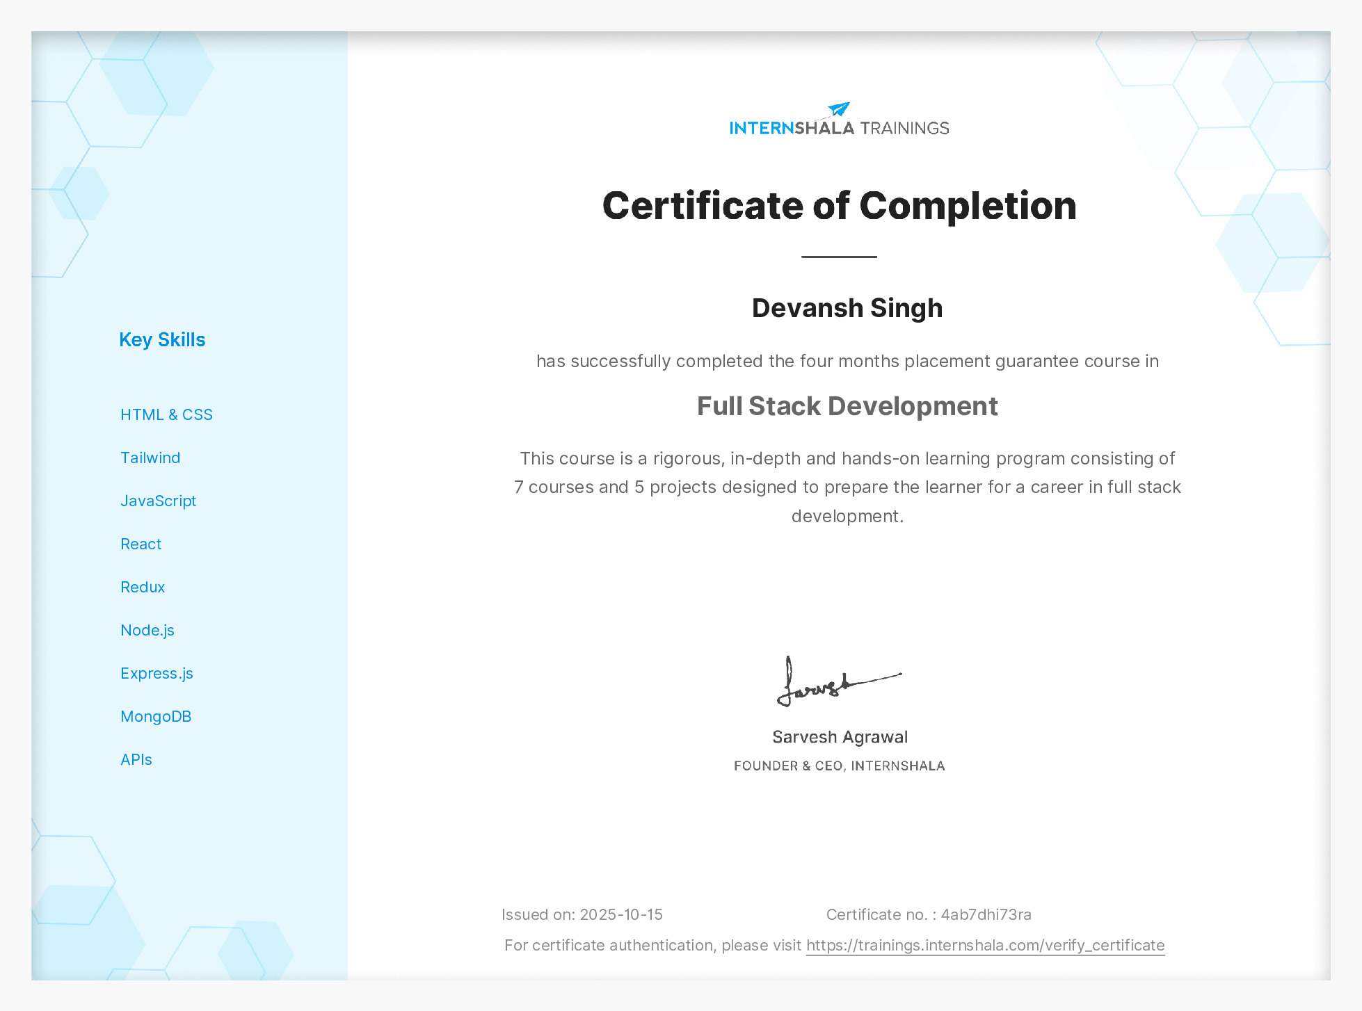Select the APIs skill entry

point(136,759)
